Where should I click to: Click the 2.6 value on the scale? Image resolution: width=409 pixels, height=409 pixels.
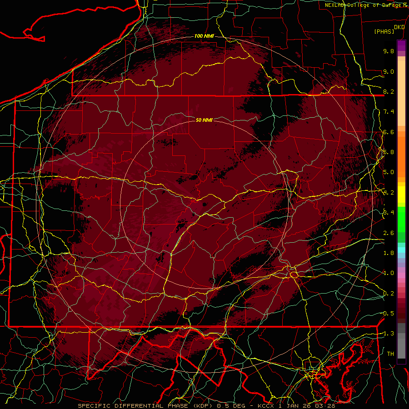389,233
